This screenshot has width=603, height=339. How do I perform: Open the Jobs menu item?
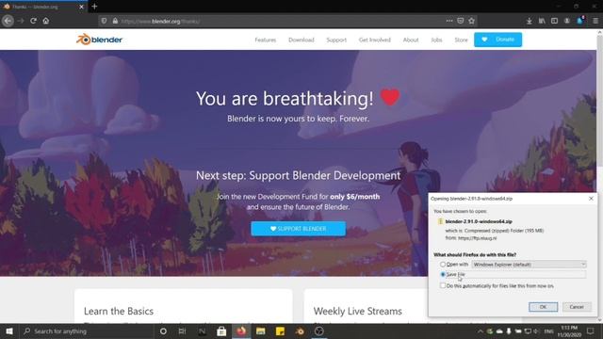coord(436,40)
